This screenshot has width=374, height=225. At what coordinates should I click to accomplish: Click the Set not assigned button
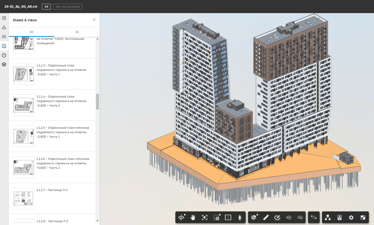67,6
